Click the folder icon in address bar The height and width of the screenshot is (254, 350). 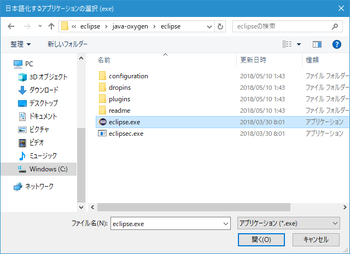tap(65, 26)
